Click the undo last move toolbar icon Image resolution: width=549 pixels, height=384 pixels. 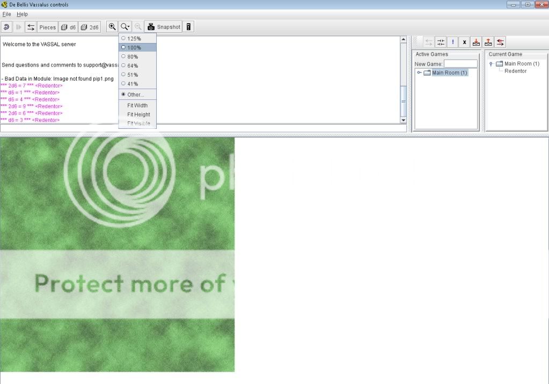(x=6, y=27)
